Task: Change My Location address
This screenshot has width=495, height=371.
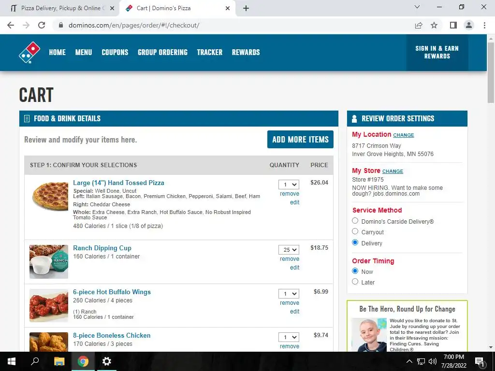Action: [404, 135]
